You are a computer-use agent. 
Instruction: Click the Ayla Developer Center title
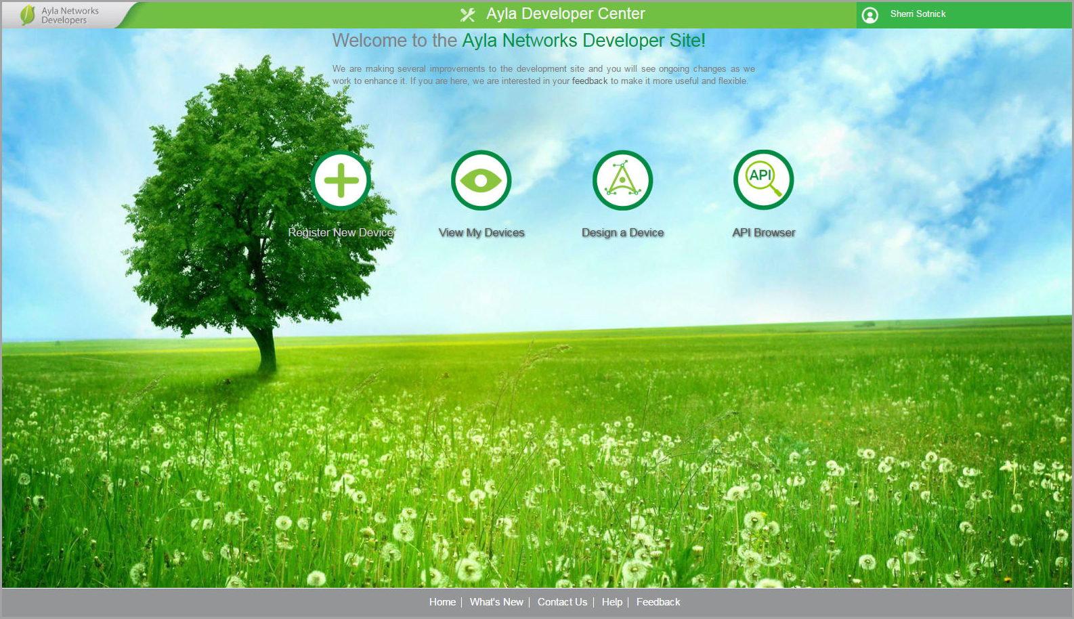coord(565,14)
